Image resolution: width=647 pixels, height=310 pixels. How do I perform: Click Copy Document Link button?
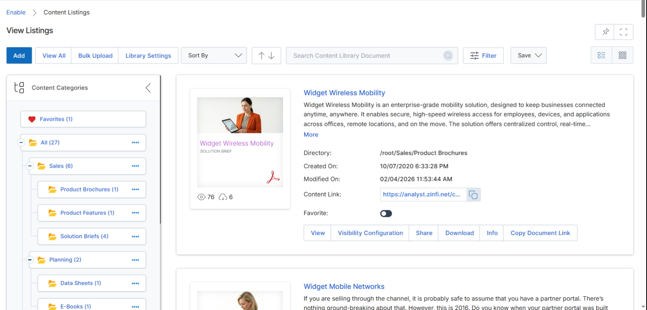tap(540, 233)
